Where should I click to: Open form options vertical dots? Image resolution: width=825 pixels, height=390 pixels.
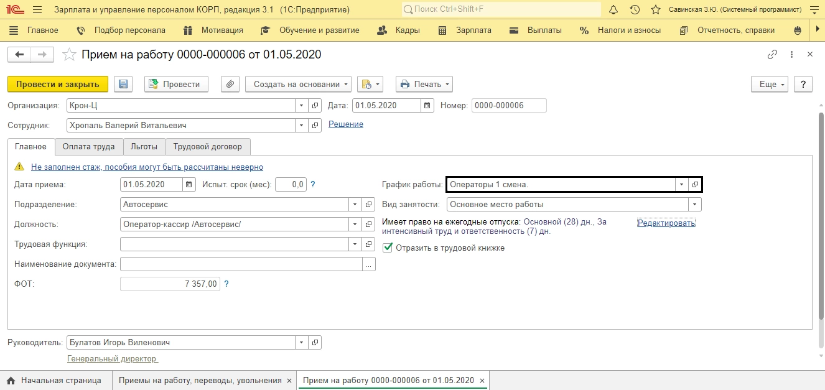point(791,55)
